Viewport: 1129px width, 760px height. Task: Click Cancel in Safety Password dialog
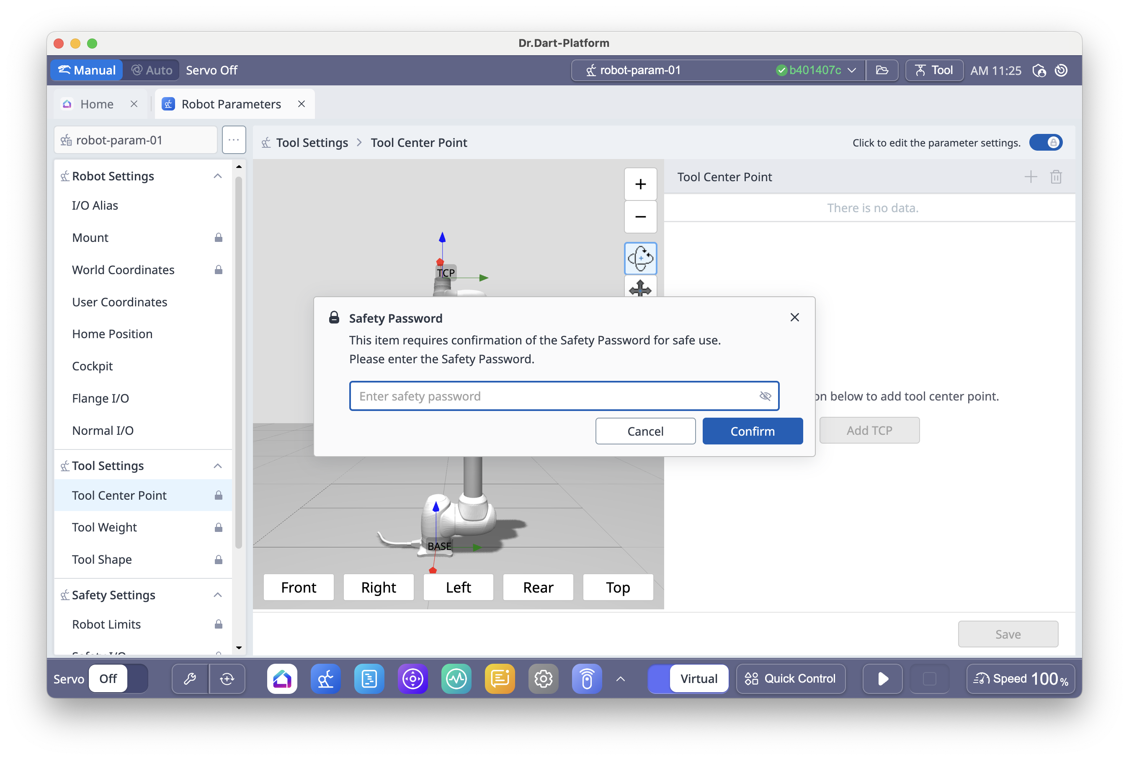point(645,431)
